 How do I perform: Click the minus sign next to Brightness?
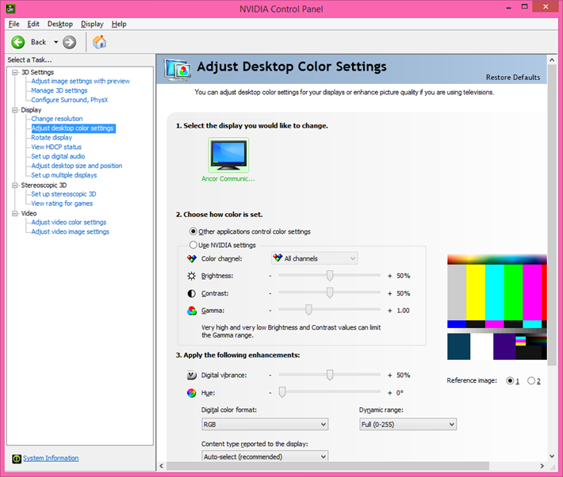[x=270, y=276]
